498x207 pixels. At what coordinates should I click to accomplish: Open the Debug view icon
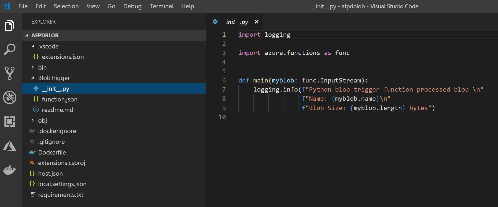[x=10, y=97]
